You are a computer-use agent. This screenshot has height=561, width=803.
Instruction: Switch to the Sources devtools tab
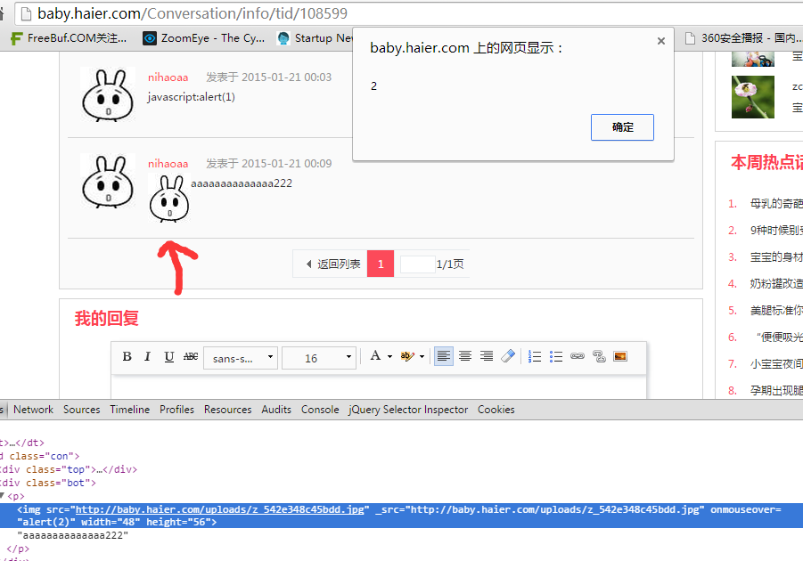81,410
